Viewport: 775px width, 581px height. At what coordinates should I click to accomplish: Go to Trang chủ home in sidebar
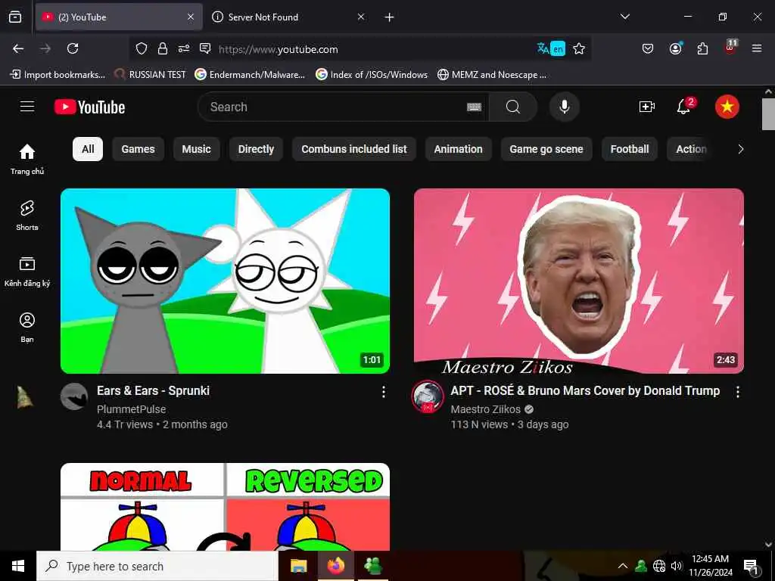(27, 159)
